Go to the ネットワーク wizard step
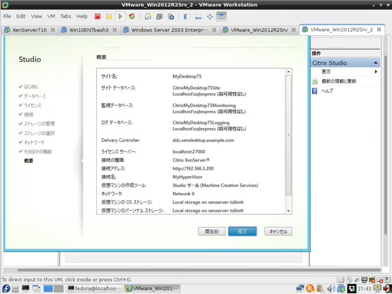Screen dimensions: 392x294 (34, 142)
